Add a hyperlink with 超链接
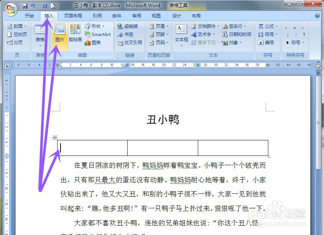The width and height of the screenshot is (324, 235). coord(128,26)
